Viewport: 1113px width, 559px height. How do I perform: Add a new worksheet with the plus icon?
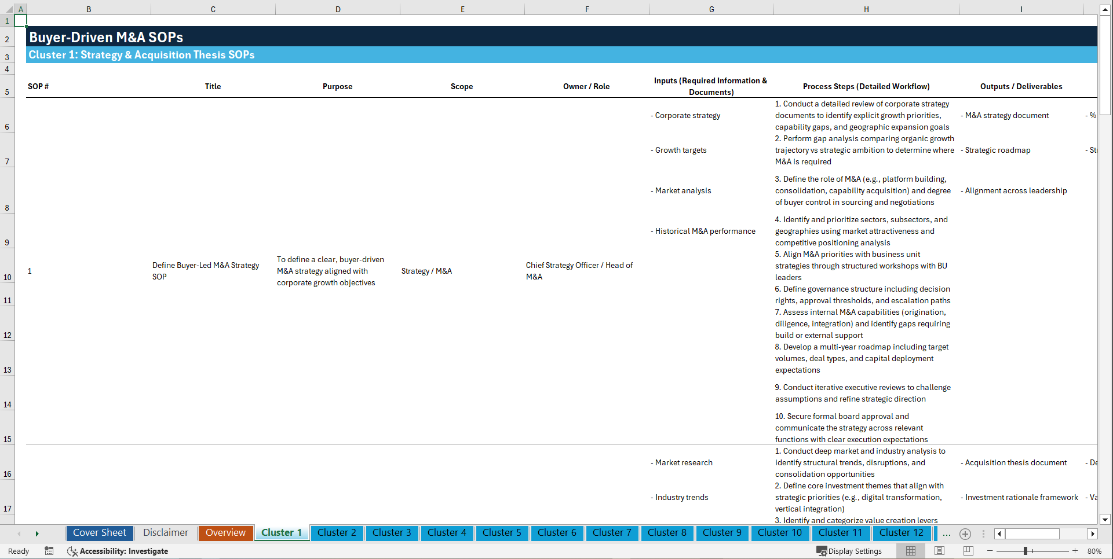click(x=965, y=534)
